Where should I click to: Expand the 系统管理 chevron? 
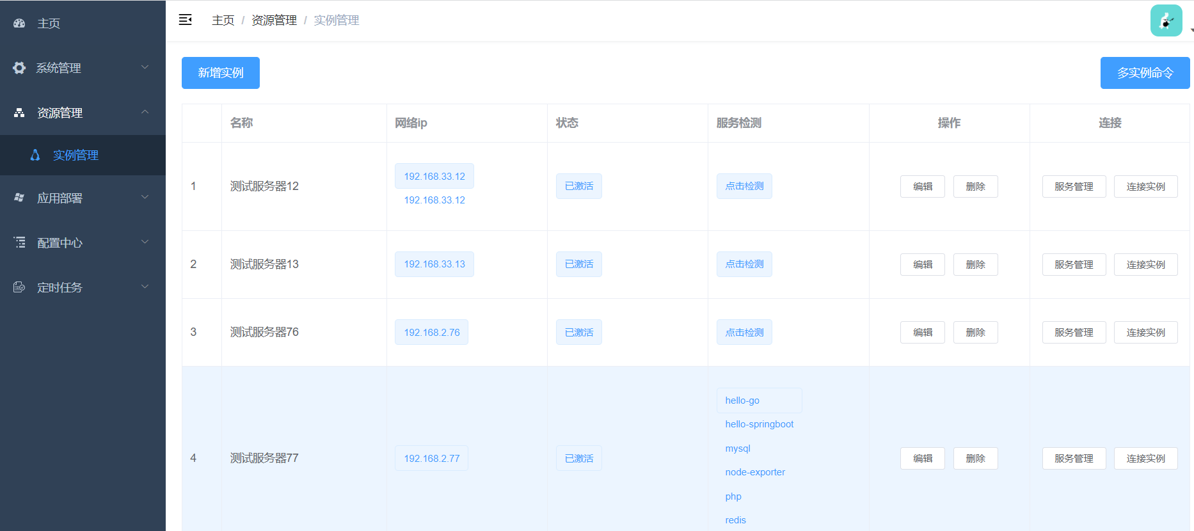click(x=145, y=67)
